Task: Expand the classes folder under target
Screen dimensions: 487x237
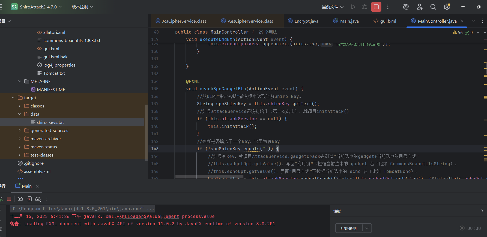Action: [19, 106]
